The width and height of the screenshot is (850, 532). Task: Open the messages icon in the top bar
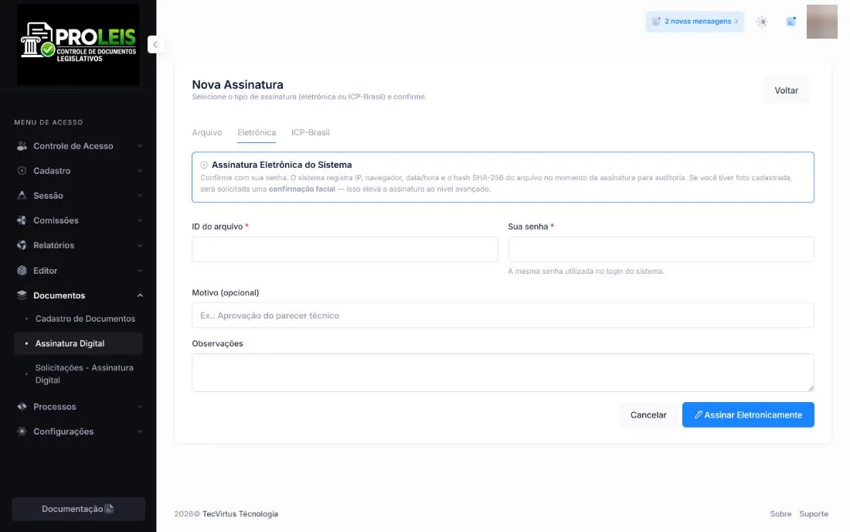pos(791,22)
